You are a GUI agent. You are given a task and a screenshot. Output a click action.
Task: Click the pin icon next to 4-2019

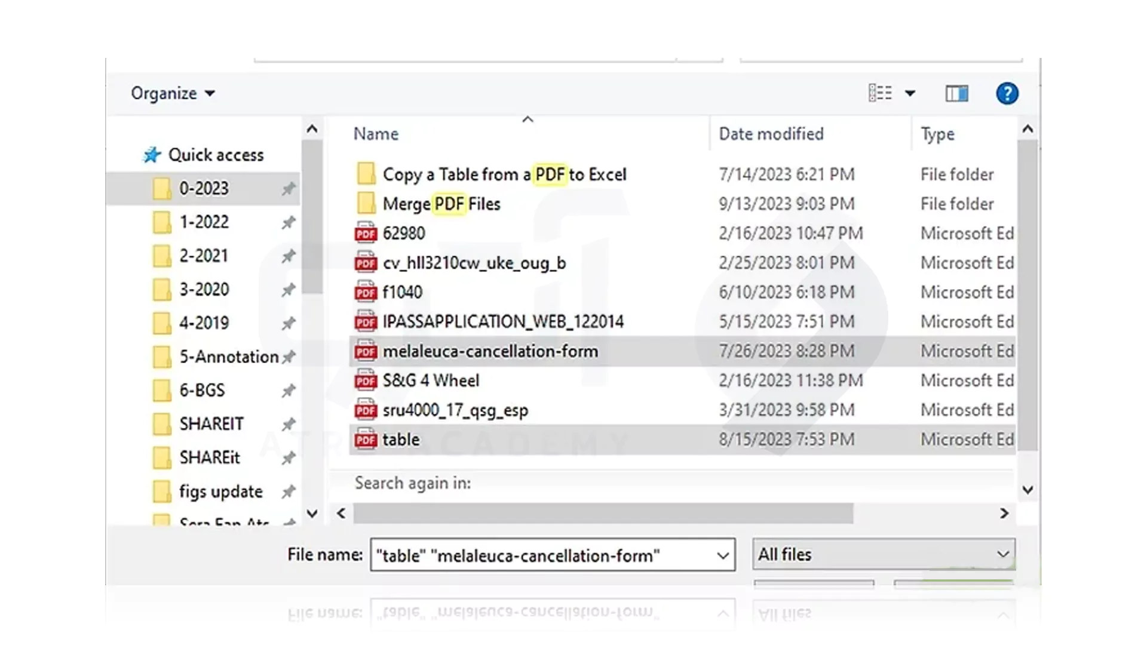tap(289, 323)
